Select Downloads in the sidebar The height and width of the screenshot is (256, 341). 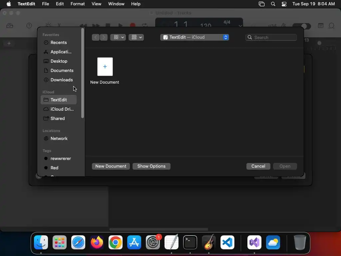[58, 80]
